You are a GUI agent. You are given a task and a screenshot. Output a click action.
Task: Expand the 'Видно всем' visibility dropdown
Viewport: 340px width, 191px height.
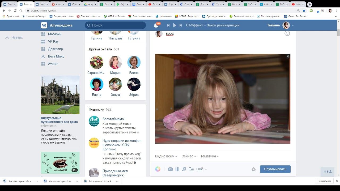click(166, 156)
